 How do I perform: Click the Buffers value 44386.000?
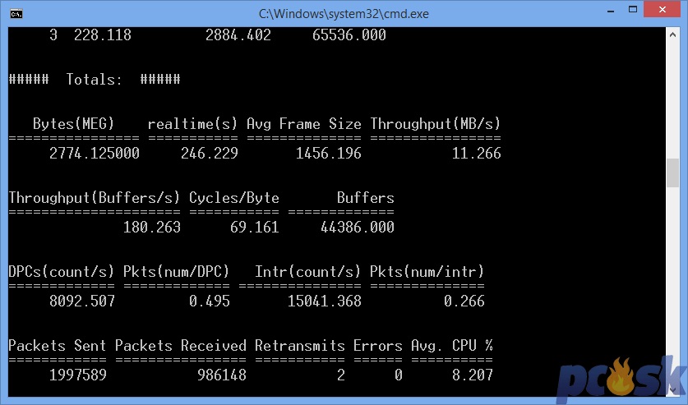tap(358, 227)
